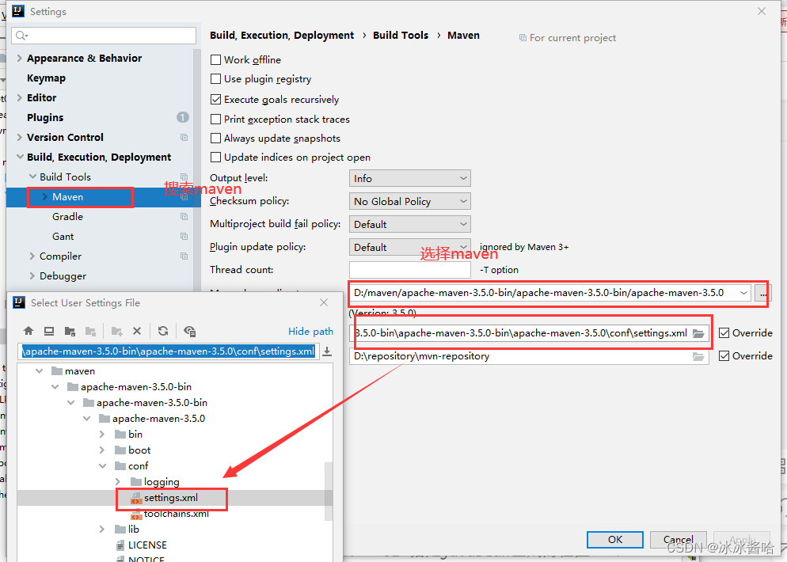Go to home directory in file chooser
The height and width of the screenshot is (562, 787).
click(x=29, y=331)
